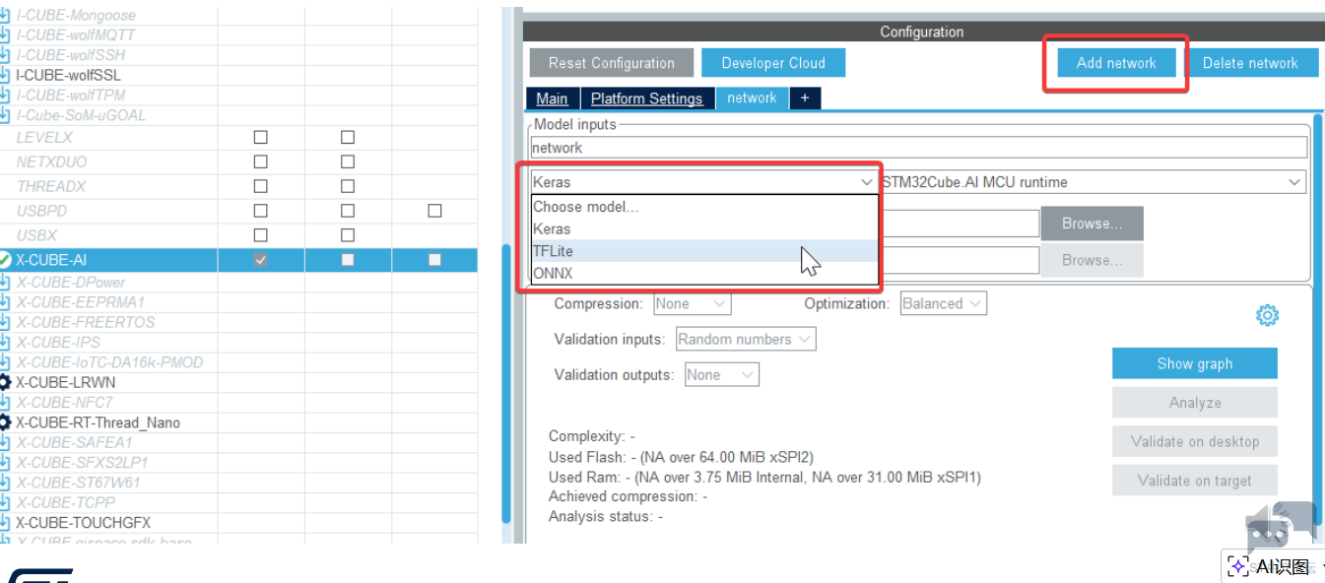Click gear icon beside X-CUBE-RT-Thread_Nano
The image size is (1325, 583).
(5, 422)
